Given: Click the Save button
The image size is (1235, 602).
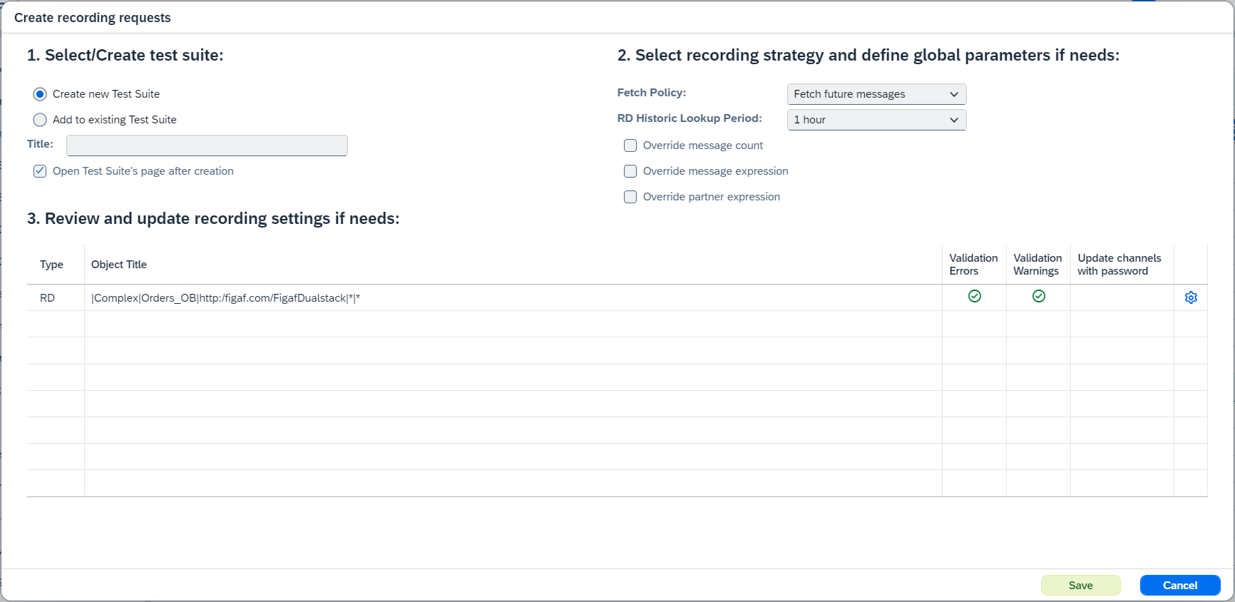Looking at the screenshot, I should coord(1080,586).
